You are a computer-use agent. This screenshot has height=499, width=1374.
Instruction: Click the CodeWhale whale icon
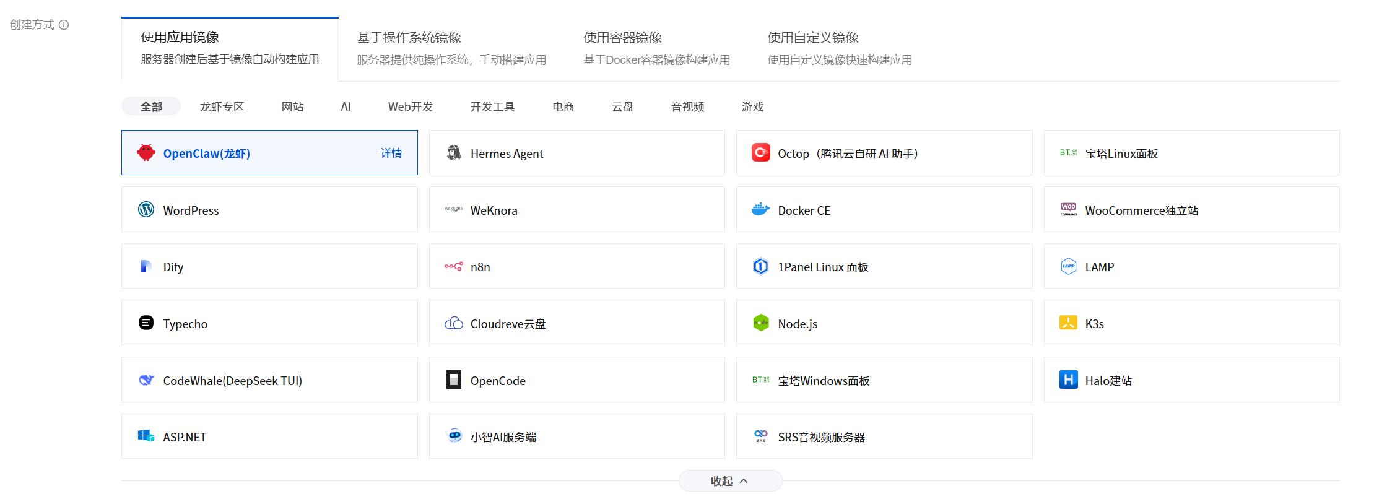coord(146,380)
